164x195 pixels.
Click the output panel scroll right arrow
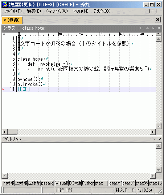pyautogui.click(x=153, y=176)
